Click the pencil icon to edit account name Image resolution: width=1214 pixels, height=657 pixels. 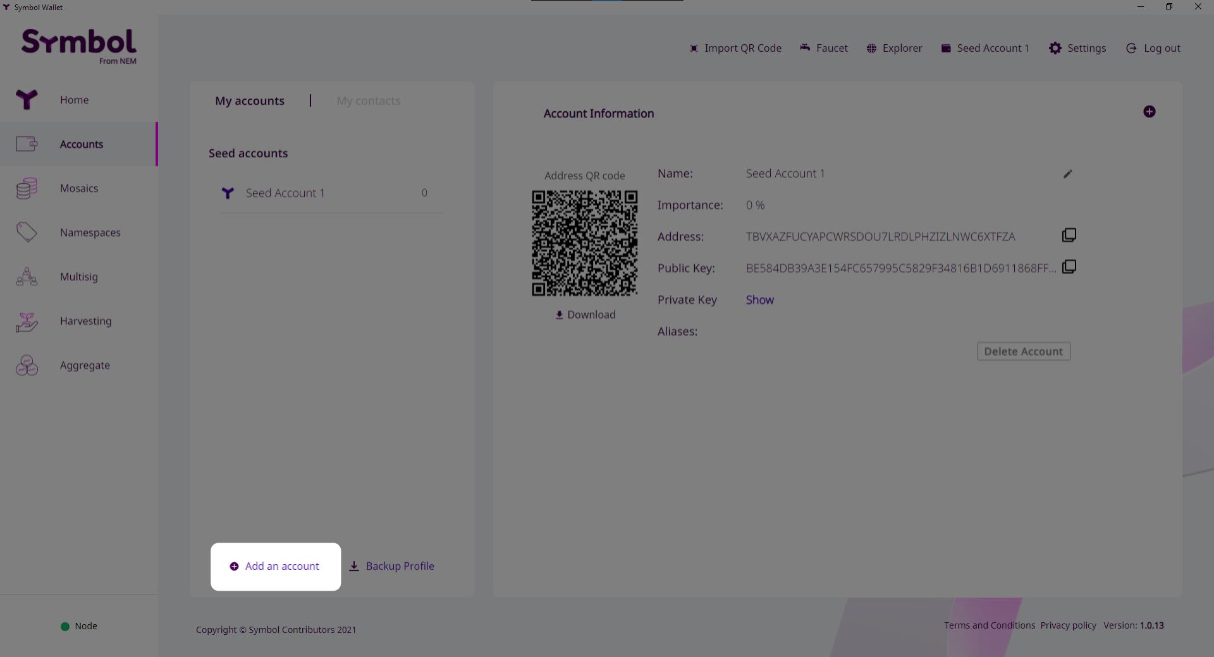click(1067, 174)
